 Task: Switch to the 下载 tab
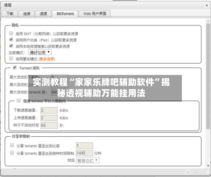point(10,14)
